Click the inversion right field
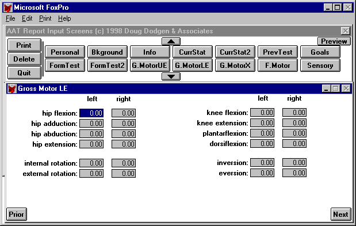This screenshot has width=356, height=226. [x=294, y=163]
